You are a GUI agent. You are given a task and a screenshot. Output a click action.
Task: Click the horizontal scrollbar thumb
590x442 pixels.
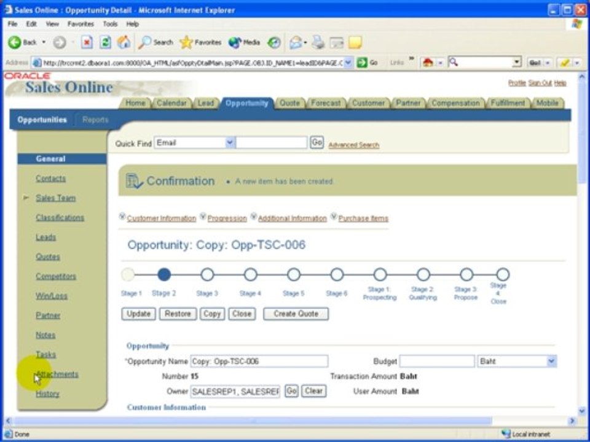(252, 421)
